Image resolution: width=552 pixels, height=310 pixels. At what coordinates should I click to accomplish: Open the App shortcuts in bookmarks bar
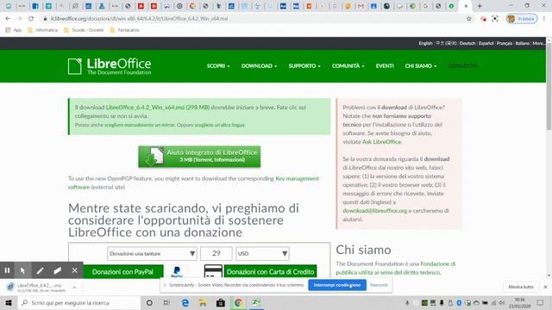(x=14, y=30)
